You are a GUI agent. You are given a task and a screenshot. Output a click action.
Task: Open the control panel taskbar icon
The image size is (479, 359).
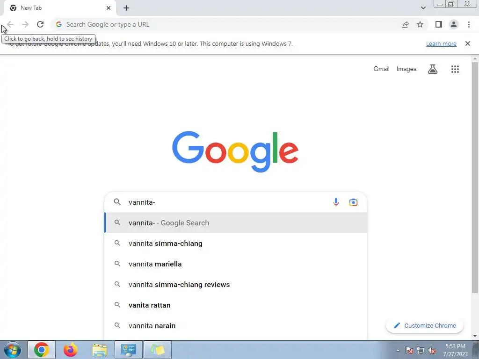129,350
